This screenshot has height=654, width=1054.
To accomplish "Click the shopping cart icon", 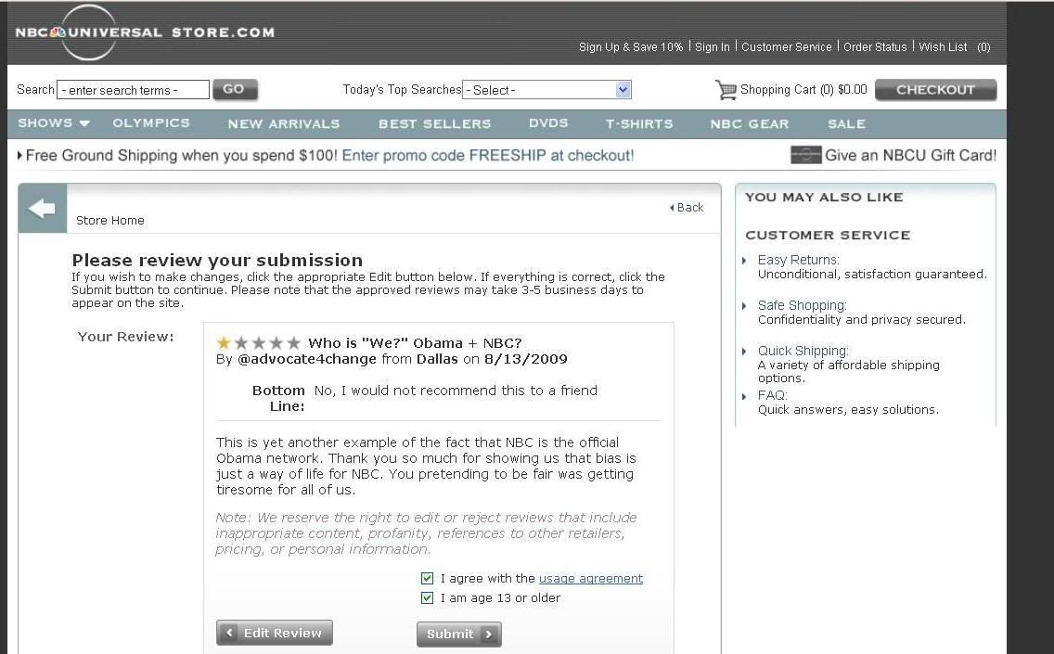I will [726, 90].
